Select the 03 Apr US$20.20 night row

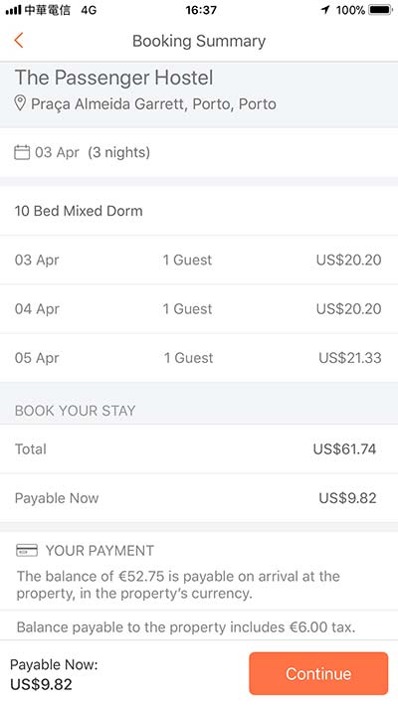coord(199,260)
